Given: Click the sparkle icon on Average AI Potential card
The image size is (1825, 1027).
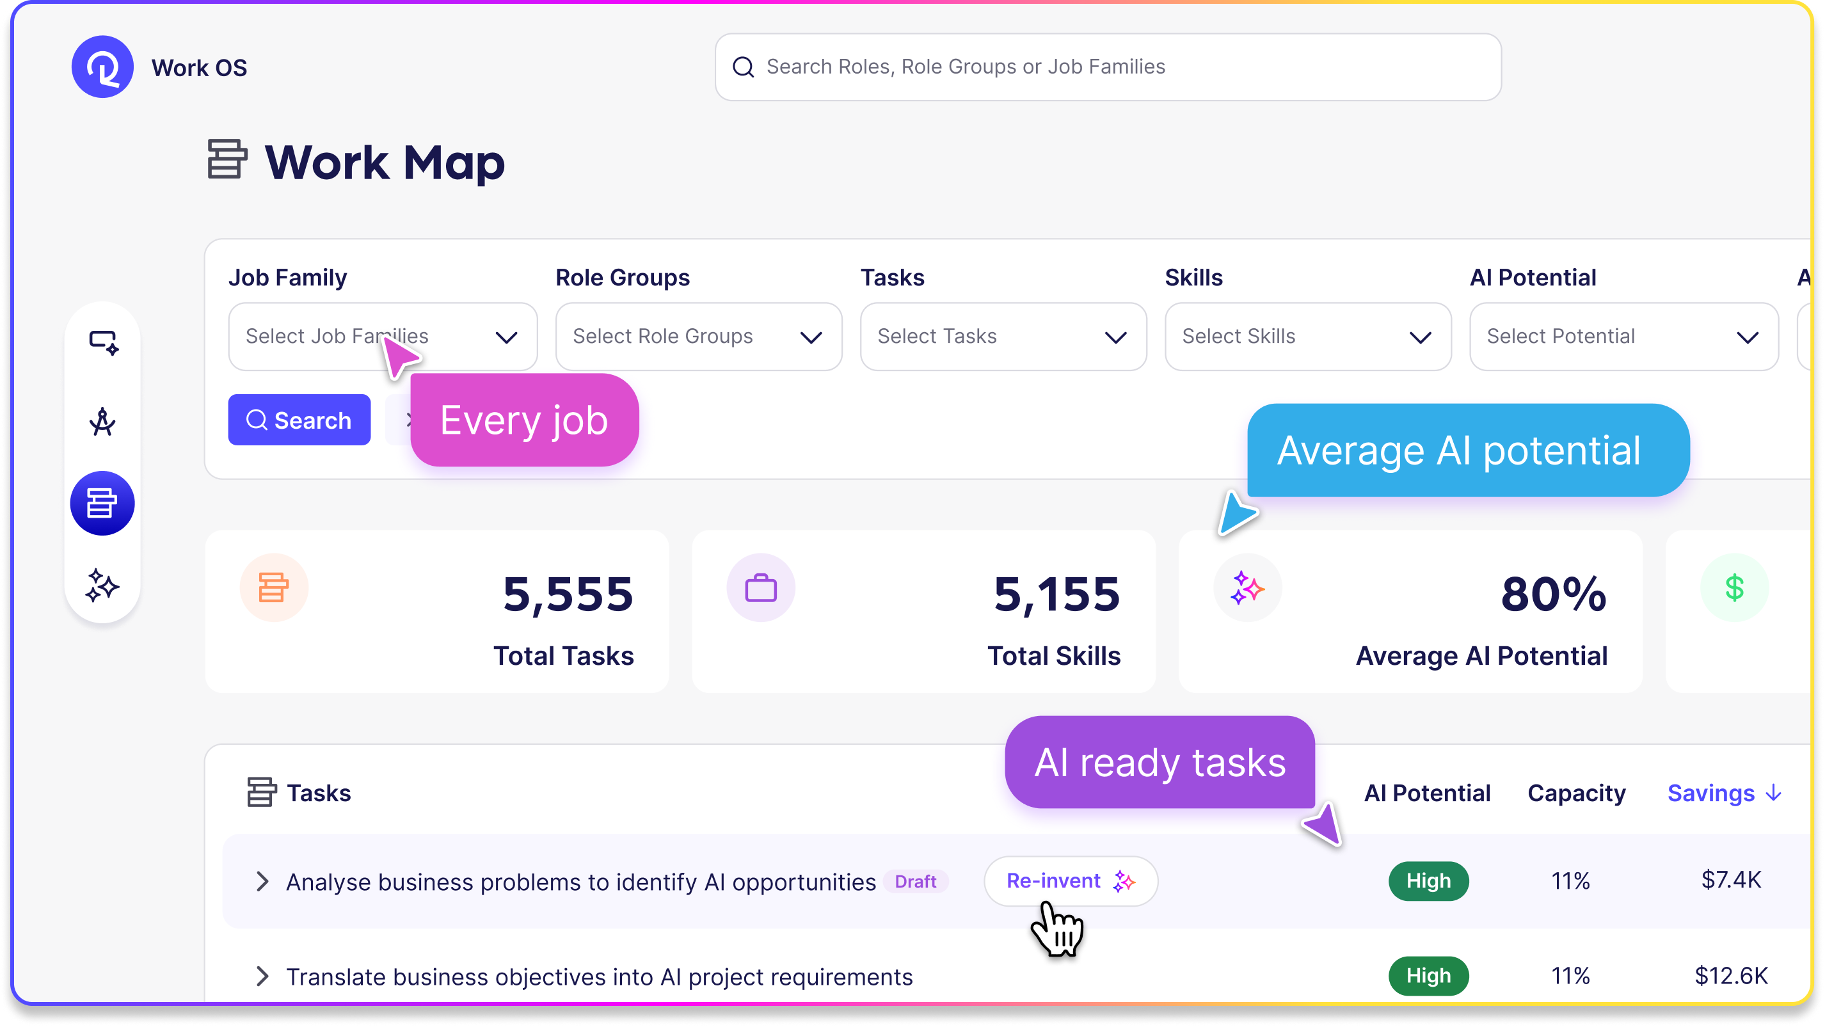Looking at the screenshot, I should tap(1248, 588).
